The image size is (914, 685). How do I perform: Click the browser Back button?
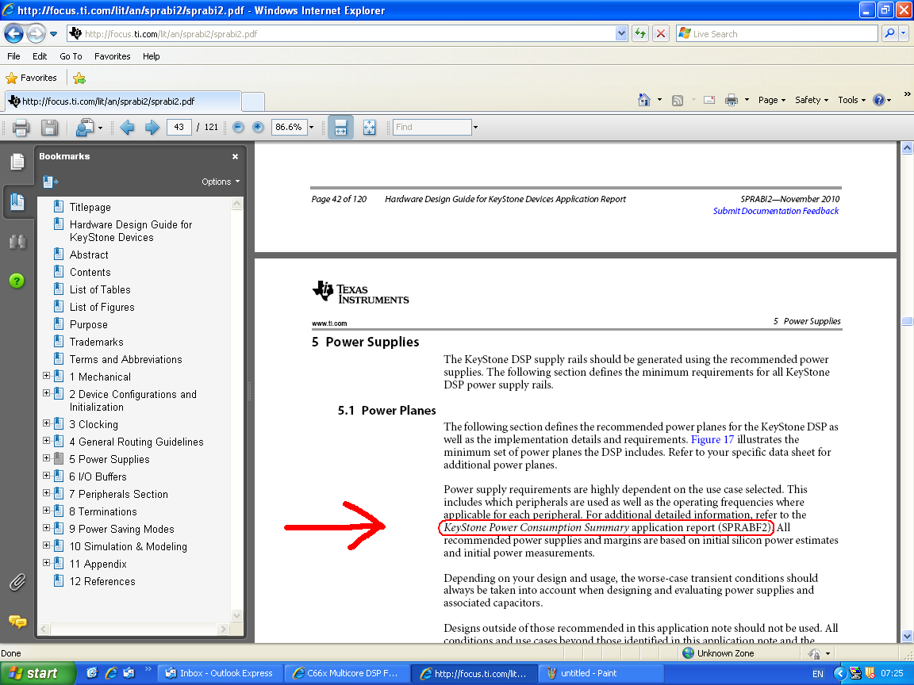coord(14,34)
